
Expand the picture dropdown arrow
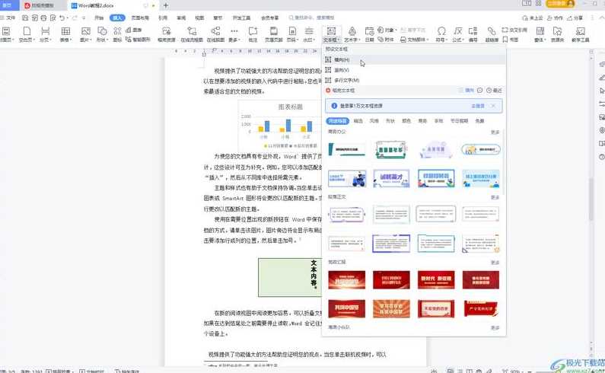point(91,40)
